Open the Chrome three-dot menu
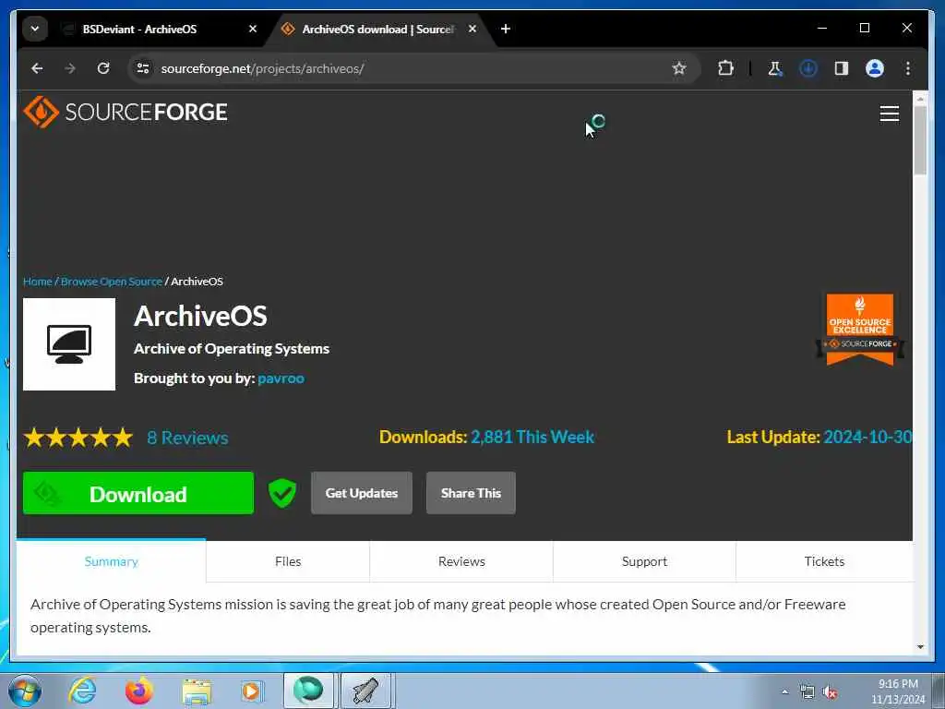Image resolution: width=945 pixels, height=709 pixels. click(x=908, y=68)
